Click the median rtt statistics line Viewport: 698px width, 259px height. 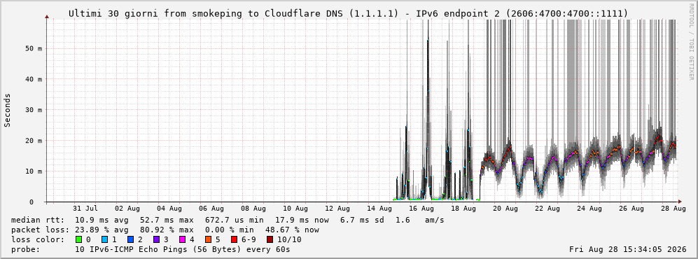228,220
